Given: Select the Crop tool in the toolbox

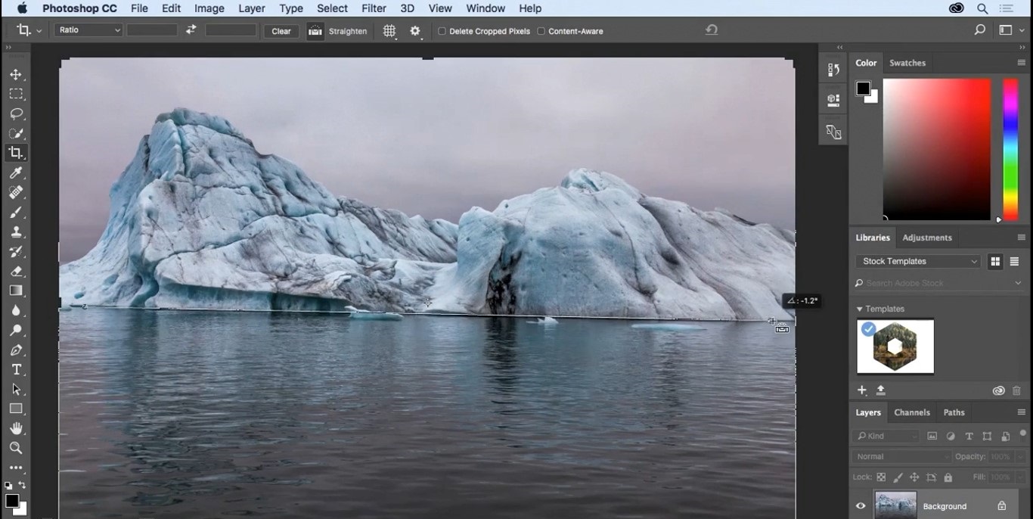Looking at the screenshot, I should (16, 153).
